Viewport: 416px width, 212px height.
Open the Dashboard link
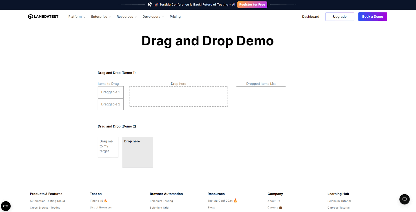(x=310, y=17)
